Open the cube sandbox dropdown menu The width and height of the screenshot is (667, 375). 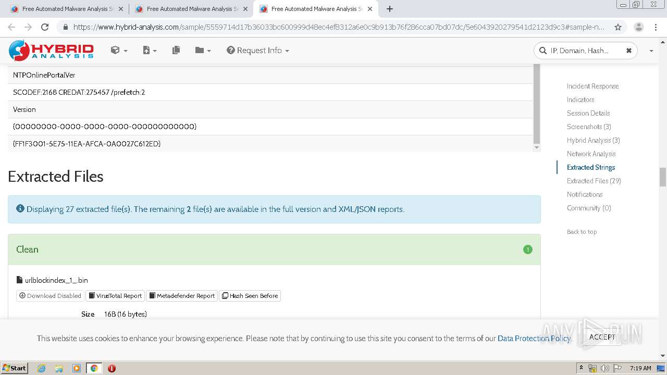(119, 51)
